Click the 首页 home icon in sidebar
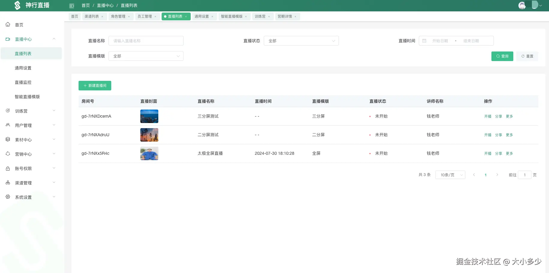Image resolution: width=549 pixels, height=273 pixels. click(x=8, y=25)
